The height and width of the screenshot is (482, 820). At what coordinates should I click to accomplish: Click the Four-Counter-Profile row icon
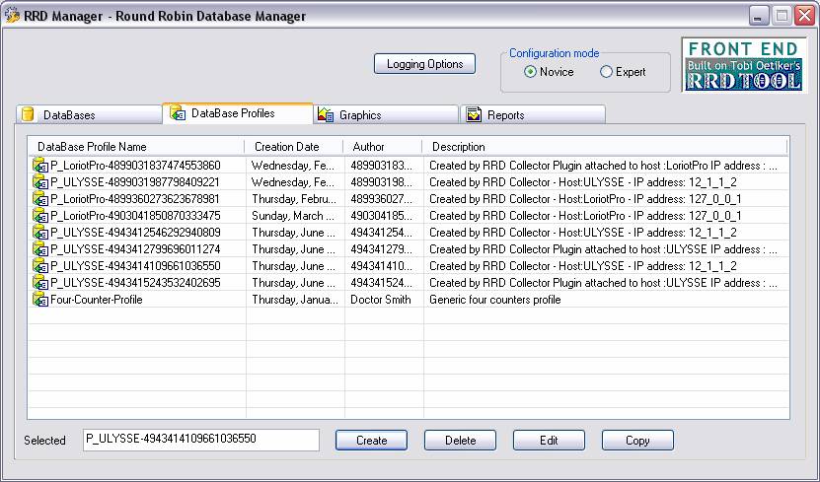click(40, 300)
